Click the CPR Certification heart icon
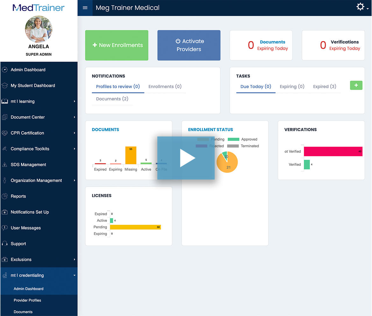This screenshot has width=372, height=316. pos(4,133)
